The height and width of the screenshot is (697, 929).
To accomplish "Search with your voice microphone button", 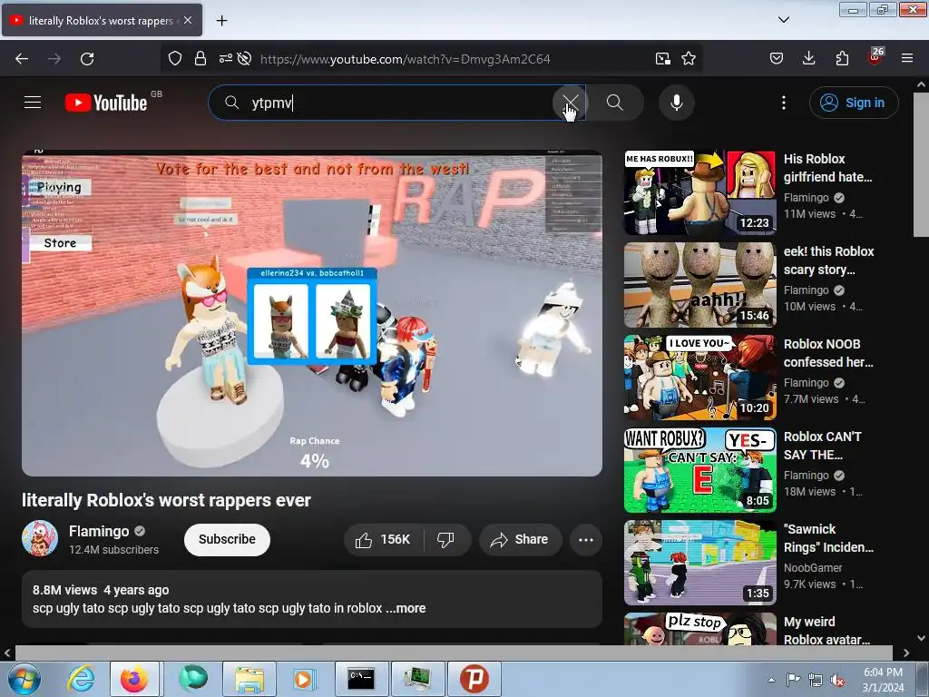I will click(677, 103).
